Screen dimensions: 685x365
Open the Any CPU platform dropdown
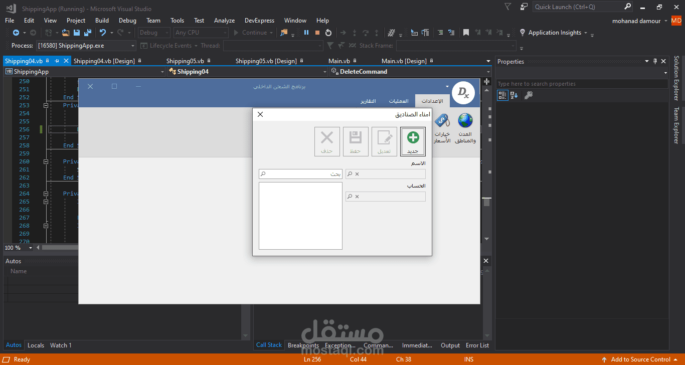[x=201, y=33]
